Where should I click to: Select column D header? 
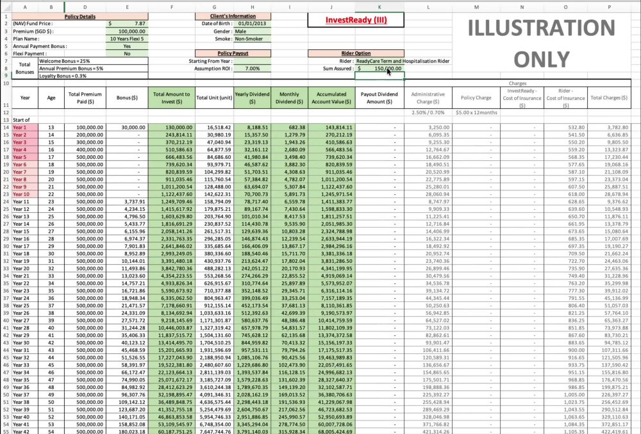[x=85, y=7]
